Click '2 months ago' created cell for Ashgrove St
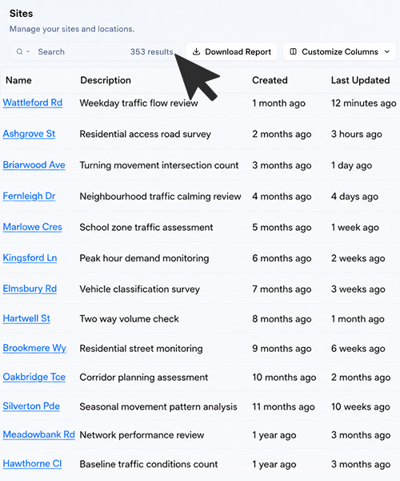Image resolution: width=400 pixels, height=481 pixels. pyautogui.click(x=282, y=134)
